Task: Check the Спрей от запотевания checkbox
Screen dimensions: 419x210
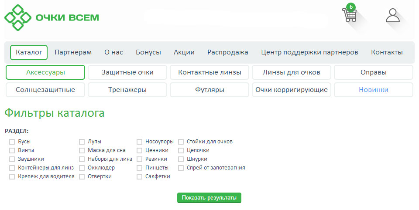Action: click(x=181, y=168)
